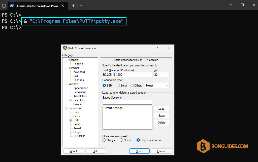Select the Translation category
The width and height of the screenshot is (258, 162).
click(x=80, y=96)
